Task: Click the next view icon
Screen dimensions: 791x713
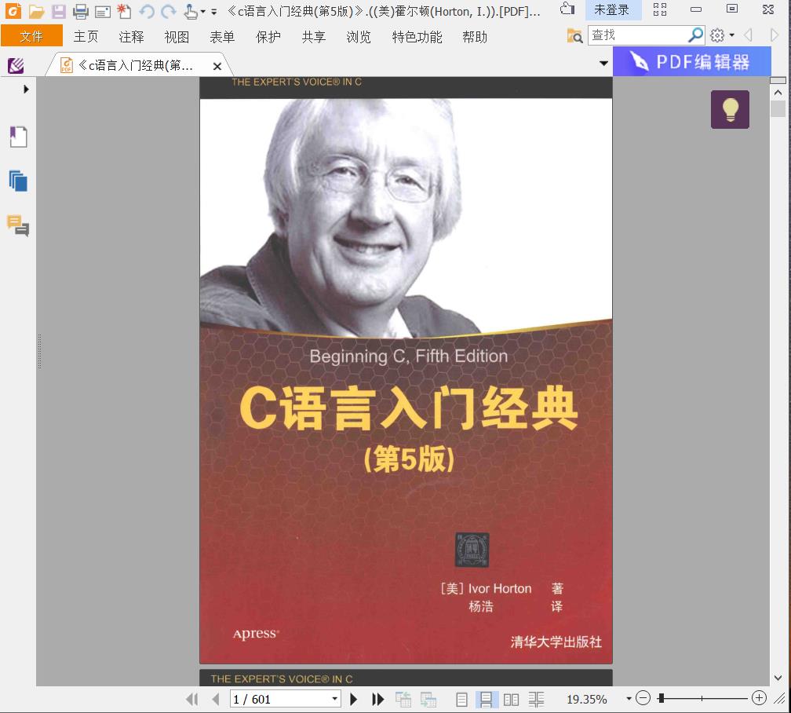Action: pos(428,700)
